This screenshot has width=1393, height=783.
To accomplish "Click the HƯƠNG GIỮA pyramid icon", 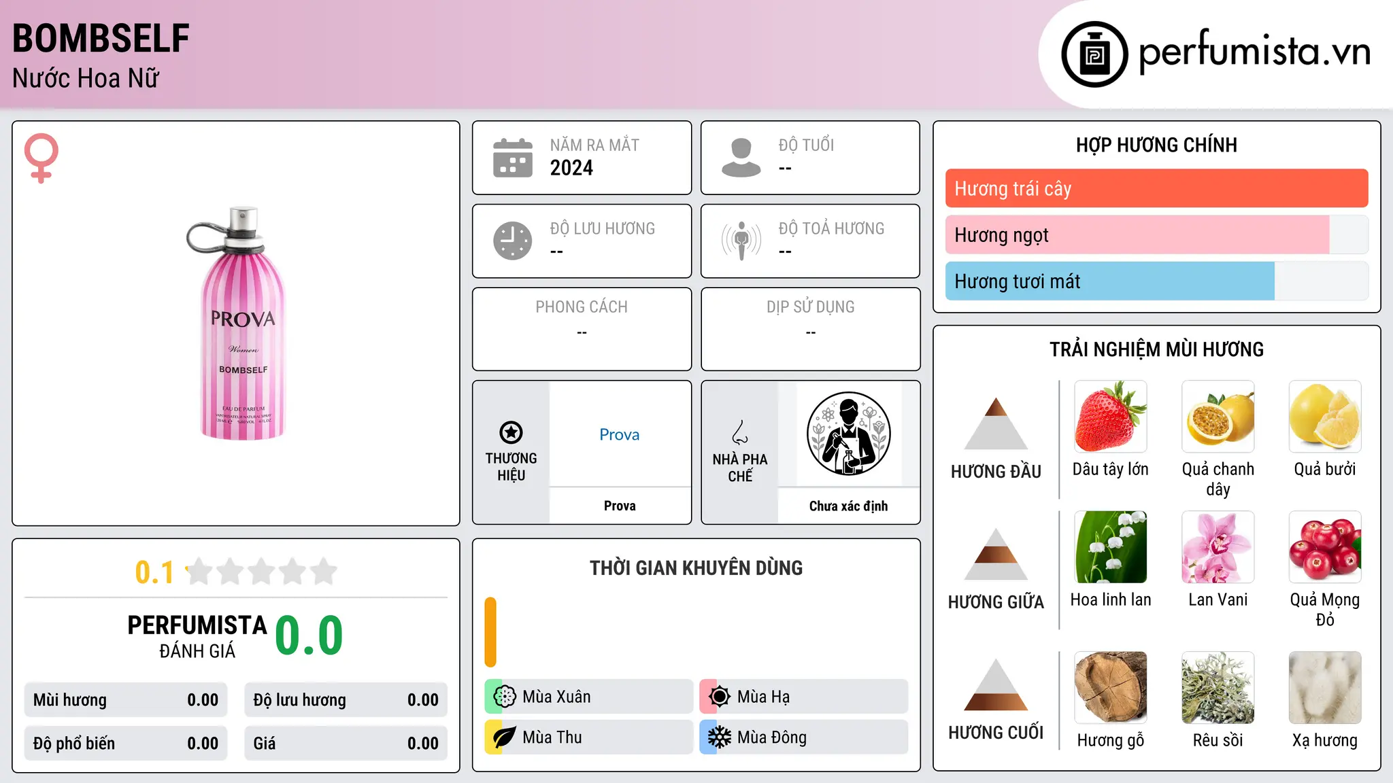I will coord(996,554).
